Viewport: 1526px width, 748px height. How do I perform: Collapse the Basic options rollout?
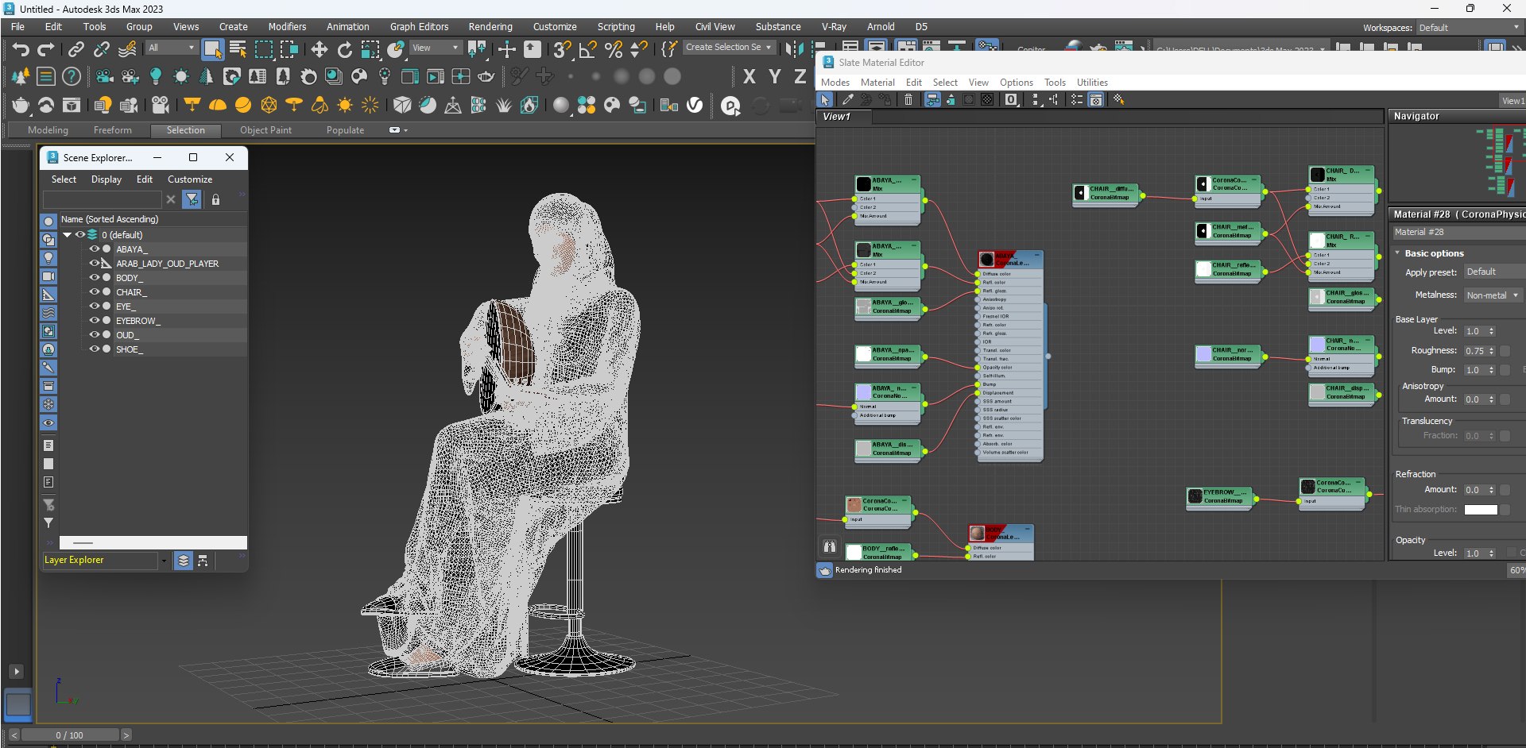pos(1398,253)
